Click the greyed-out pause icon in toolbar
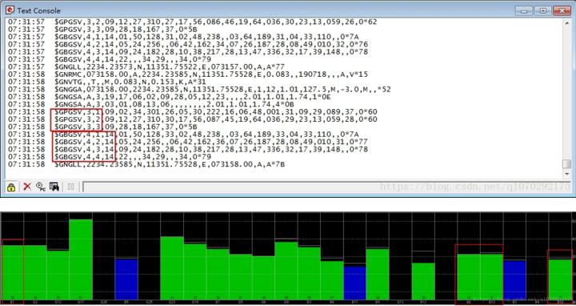Viewport: 576px width, 306px height. [x=71, y=187]
